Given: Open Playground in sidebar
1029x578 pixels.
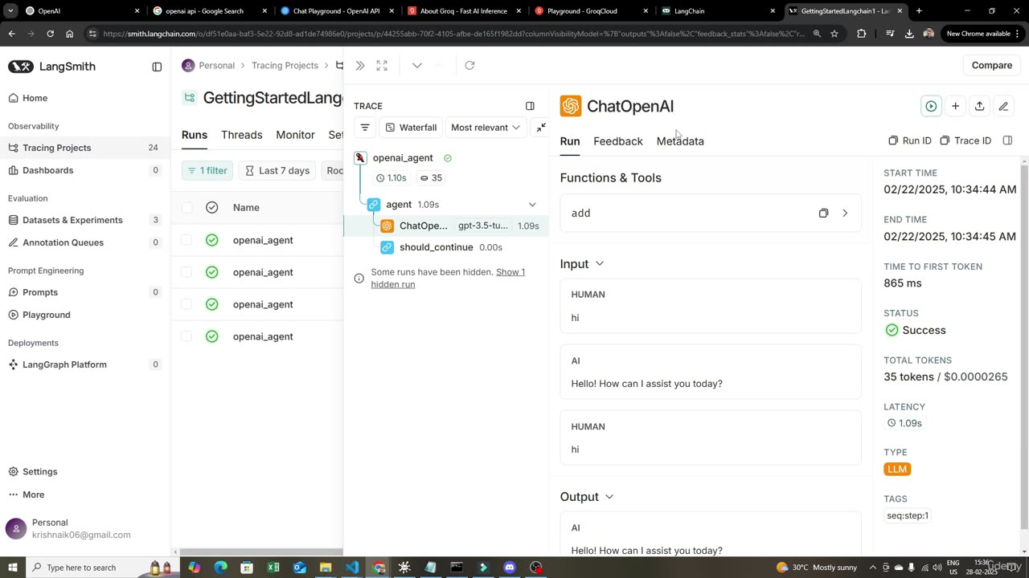Looking at the screenshot, I should (85, 315).
